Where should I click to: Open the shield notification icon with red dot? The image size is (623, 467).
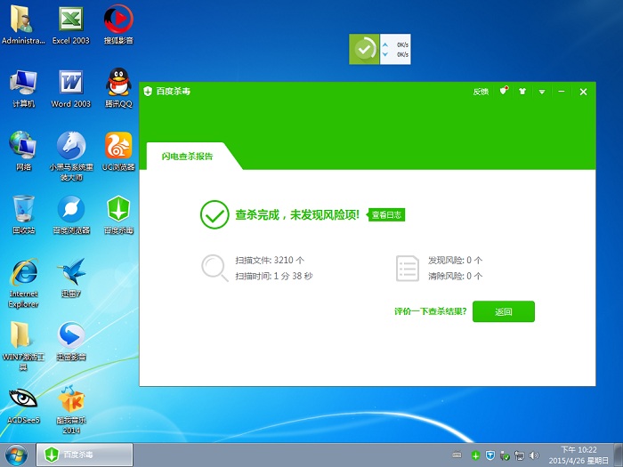click(504, 91)
